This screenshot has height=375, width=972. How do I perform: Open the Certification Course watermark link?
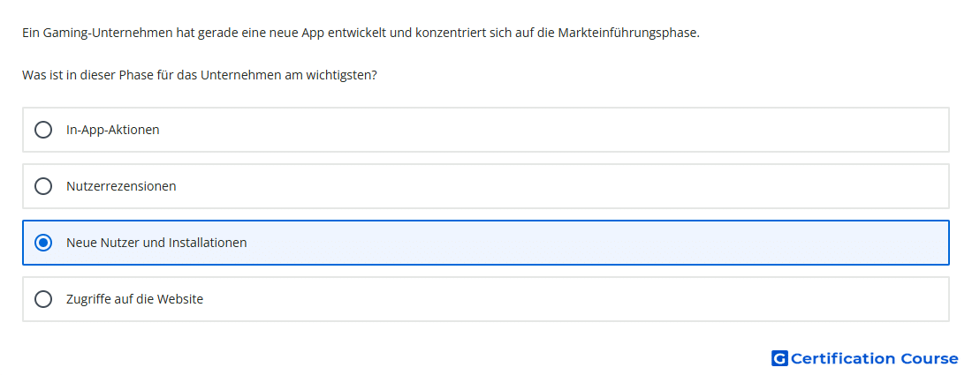[x=865, y=358]
